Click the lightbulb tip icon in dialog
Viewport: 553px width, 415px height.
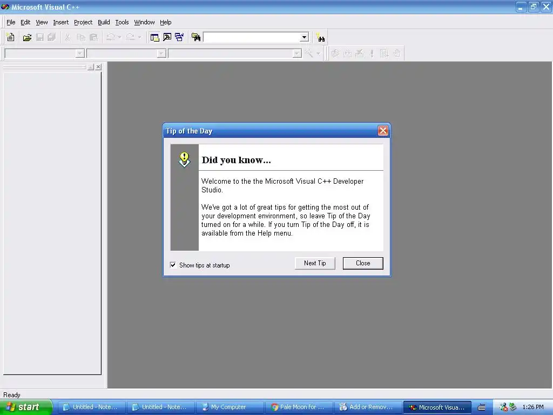click(184, 159)
